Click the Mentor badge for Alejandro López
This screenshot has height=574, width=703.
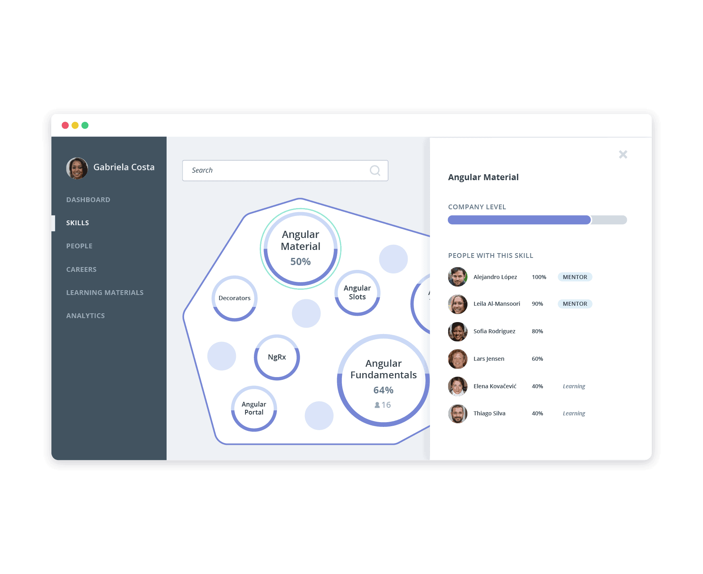pos(575,277)
